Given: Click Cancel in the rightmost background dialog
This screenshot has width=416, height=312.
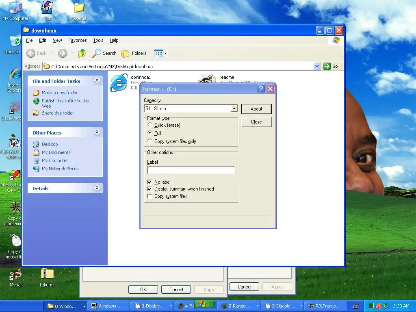Looking at the screenshot, I should point(244,287).
